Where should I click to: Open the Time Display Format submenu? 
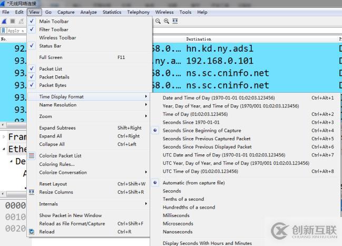coord(89,96)
